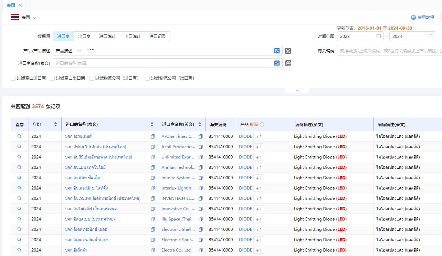Collapse the search filter panel chevron
The image size is (442, 256).
pos(297,90)
